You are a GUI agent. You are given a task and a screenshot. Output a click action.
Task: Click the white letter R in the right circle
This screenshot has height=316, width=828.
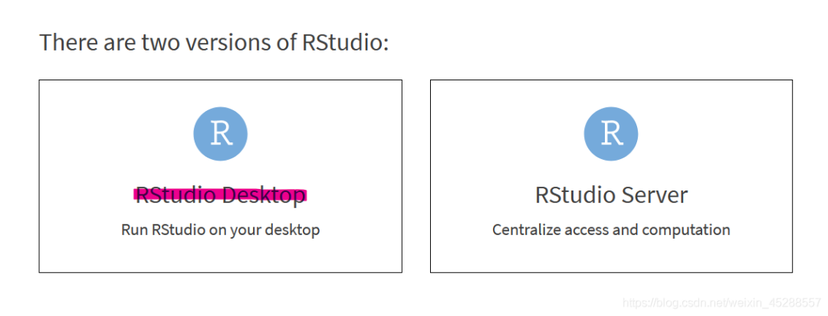(612, 134)
